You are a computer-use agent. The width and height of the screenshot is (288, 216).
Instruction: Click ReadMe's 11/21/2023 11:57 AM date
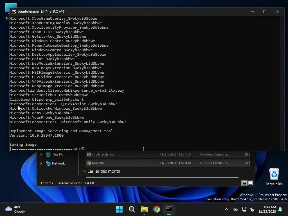[175, 163]
